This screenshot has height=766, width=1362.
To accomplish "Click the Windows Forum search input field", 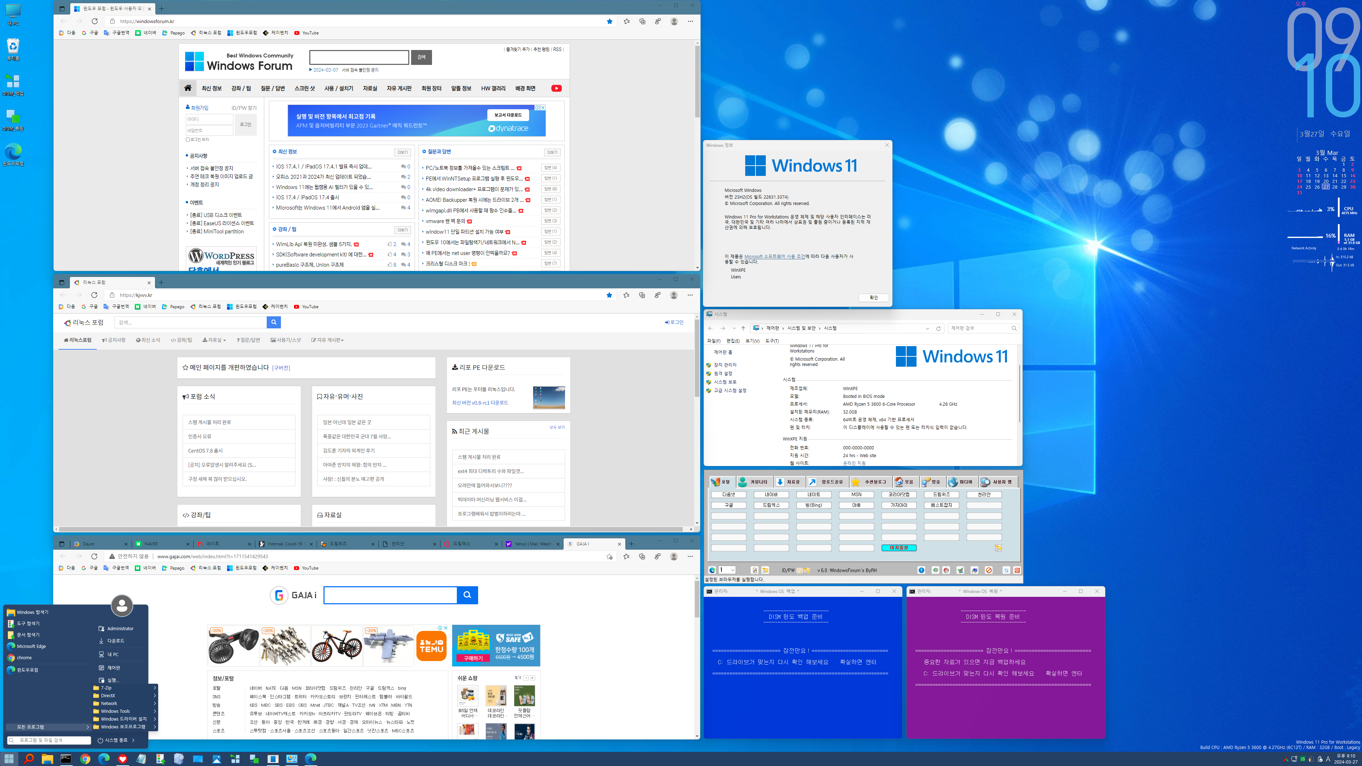I will coord(359,57).
